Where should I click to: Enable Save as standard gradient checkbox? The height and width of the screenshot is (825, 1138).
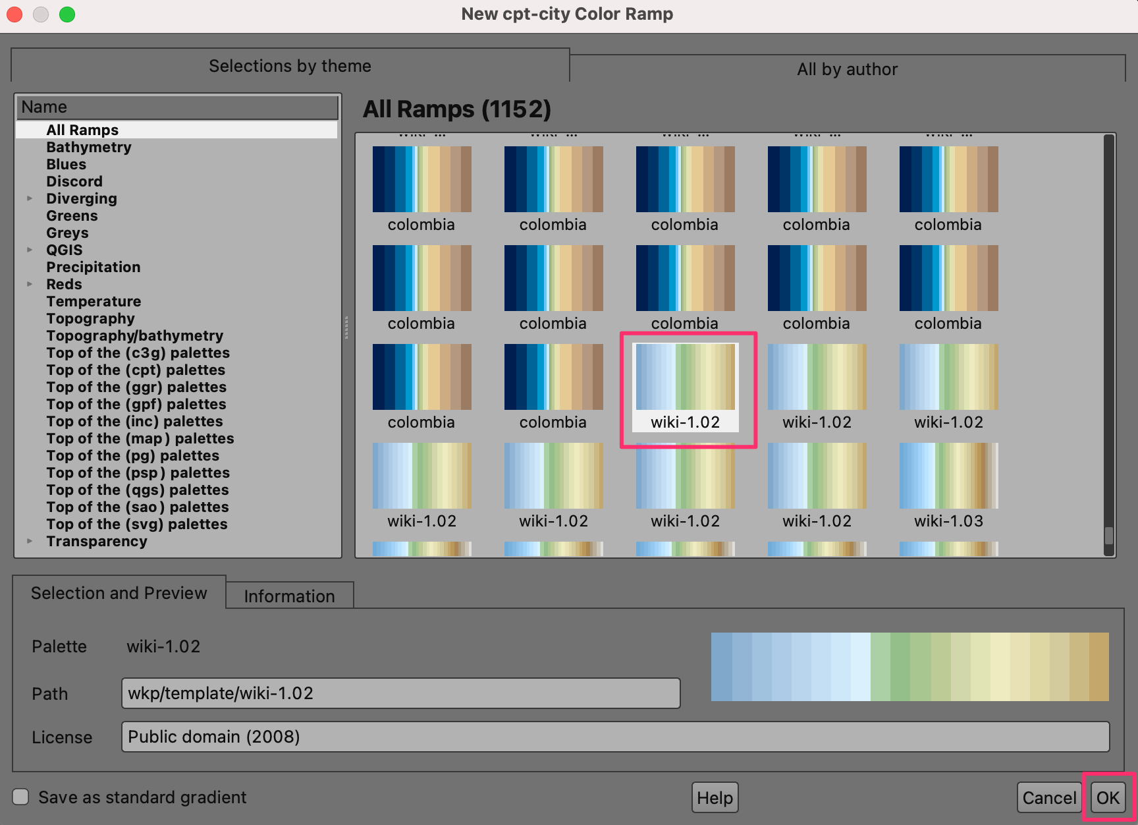coord(21,797)
